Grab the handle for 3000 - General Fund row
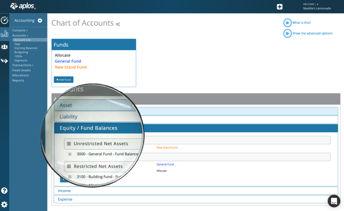344x211 pixels. click(70, 154)
